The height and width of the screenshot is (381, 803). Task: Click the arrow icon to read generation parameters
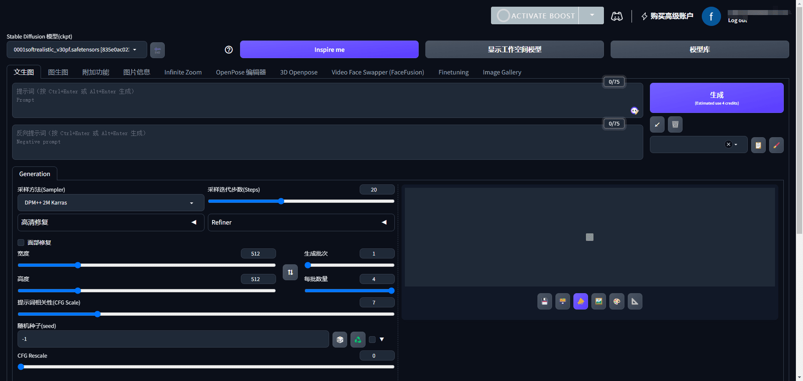(657, 125)
